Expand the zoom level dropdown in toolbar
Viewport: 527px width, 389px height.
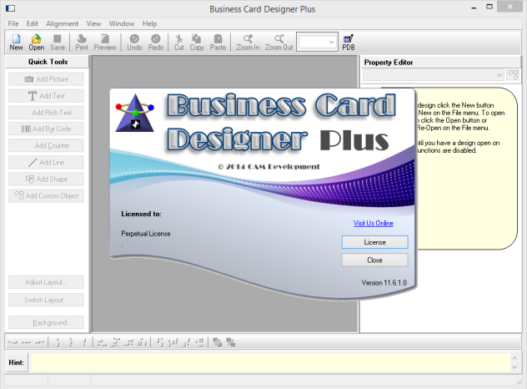pos(331,42)
